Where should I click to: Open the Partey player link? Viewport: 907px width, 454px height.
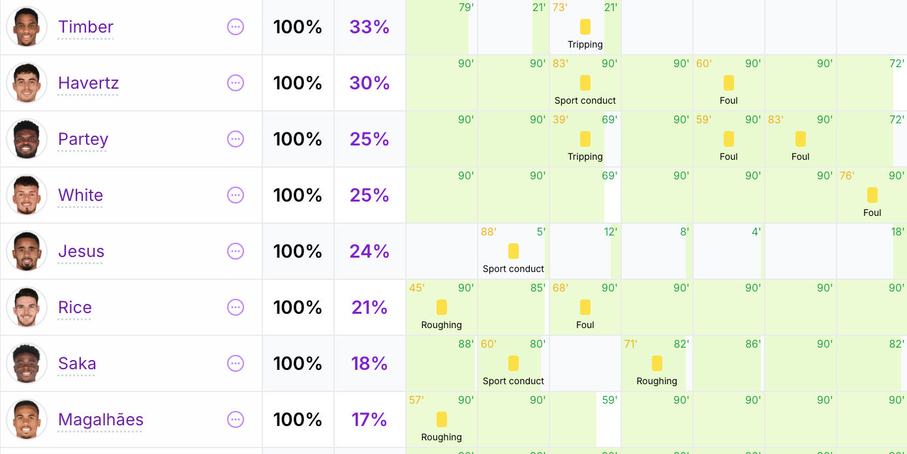pyautogui.click(x=83, y=139)
